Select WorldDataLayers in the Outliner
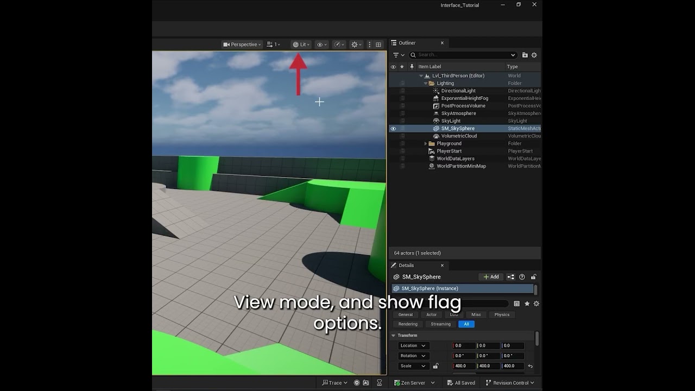Screen dimensions: 695x391 point(456,159)
